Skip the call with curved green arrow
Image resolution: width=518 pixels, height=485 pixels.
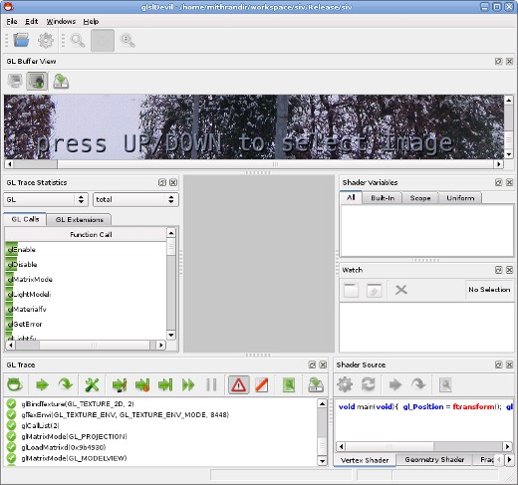[x=65, y=385]
